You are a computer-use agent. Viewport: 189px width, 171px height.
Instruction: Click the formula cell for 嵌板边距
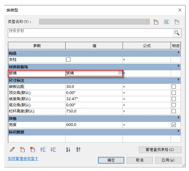click(x=147, y=87)
